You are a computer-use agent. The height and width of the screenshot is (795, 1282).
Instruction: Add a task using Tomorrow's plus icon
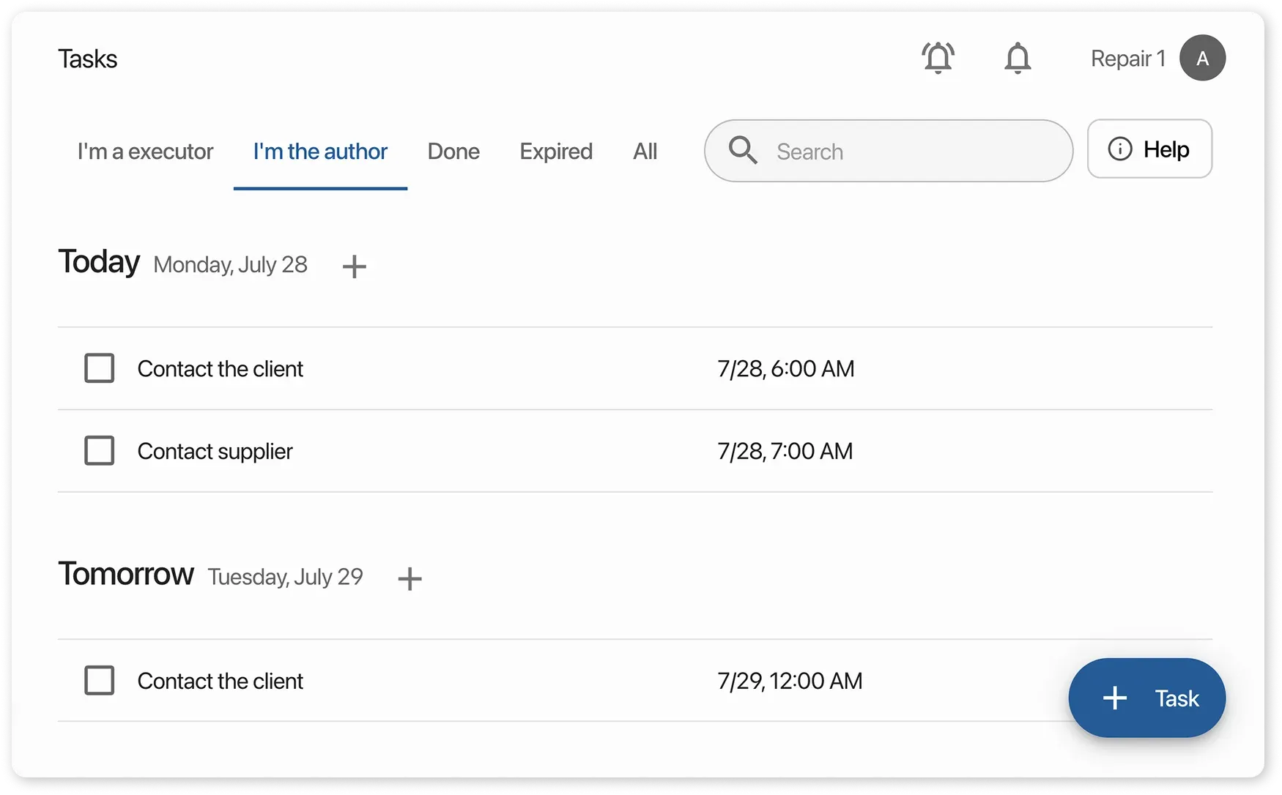410,578
